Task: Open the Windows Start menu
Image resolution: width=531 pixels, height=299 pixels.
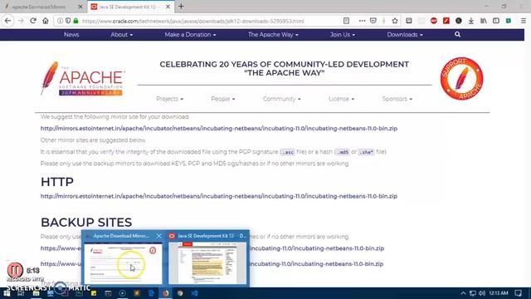Action: coord(7,293)
